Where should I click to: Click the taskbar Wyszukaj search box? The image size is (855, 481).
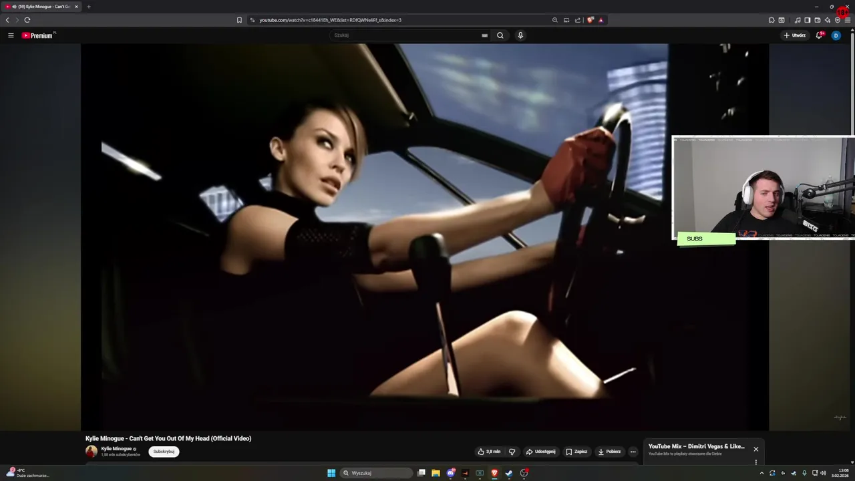376,473
